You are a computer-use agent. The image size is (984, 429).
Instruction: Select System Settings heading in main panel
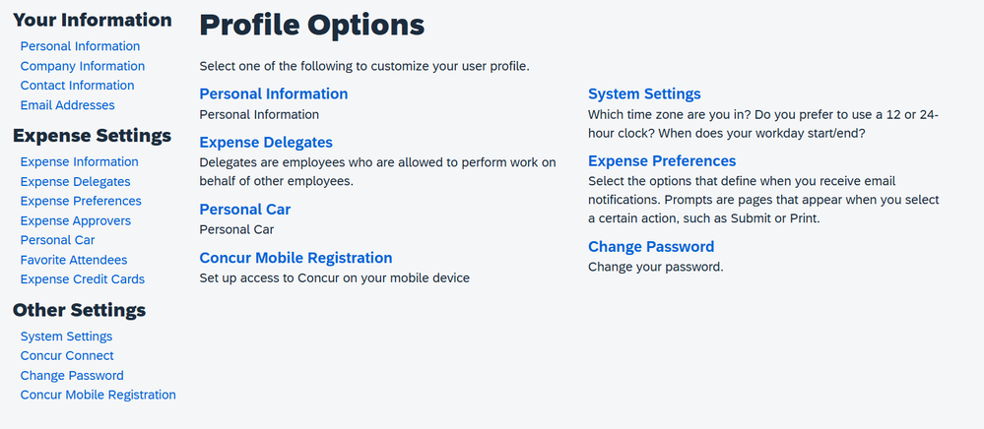point(644,94)
